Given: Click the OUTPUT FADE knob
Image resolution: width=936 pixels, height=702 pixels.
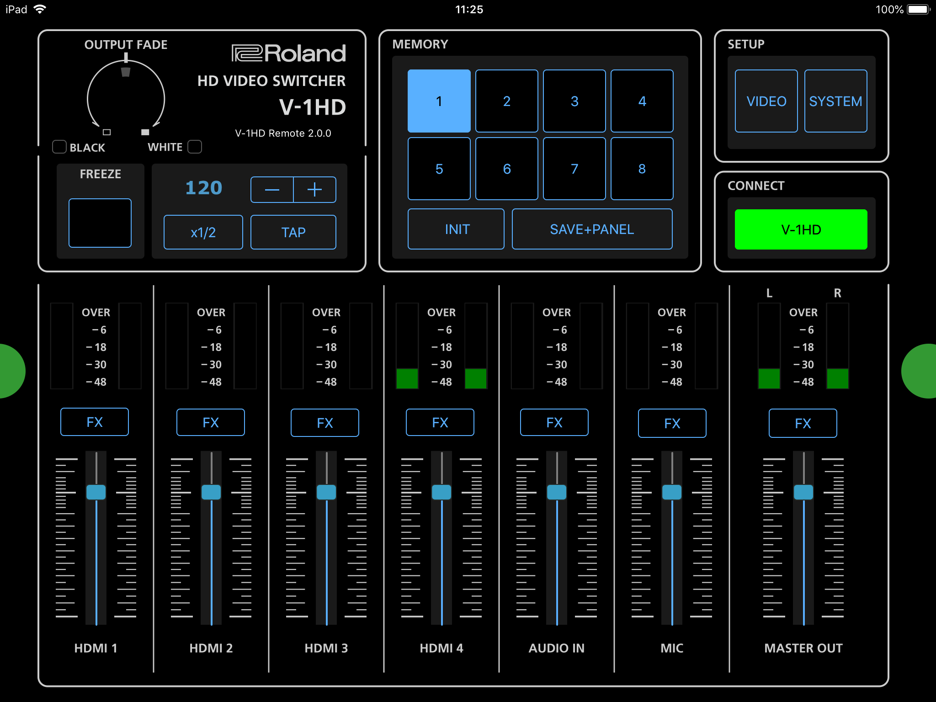Looking at the screenshot, I should (126, 98).
